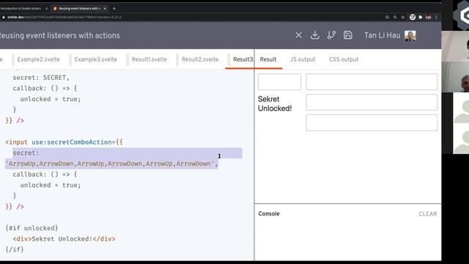
Task: Click the Tan Li Hau username
Action: [382, 36]
